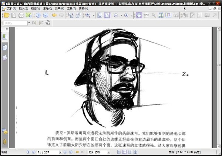Click the yellow previous view arrow in status bar
This screenshot has width=222, height=156.
click(x=77, y=152)
